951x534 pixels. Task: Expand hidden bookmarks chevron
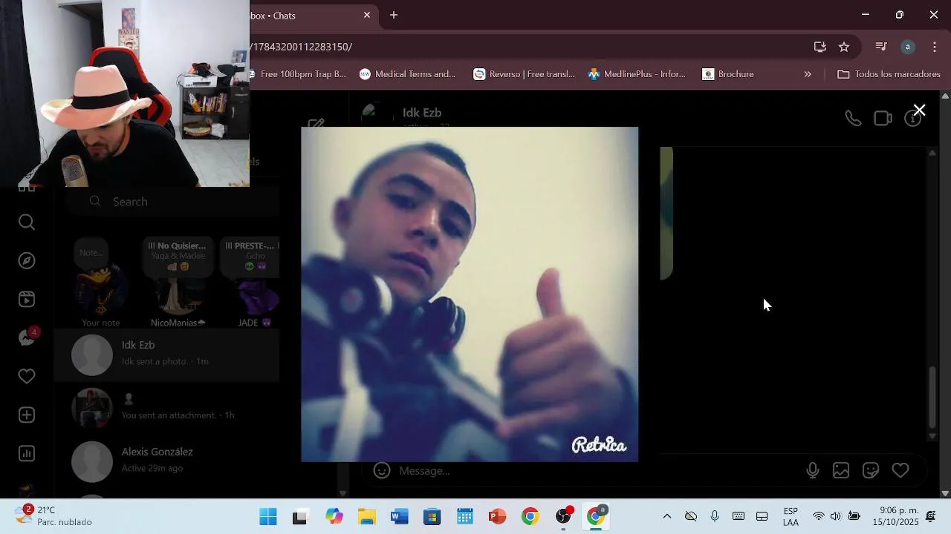coord(808,74)
